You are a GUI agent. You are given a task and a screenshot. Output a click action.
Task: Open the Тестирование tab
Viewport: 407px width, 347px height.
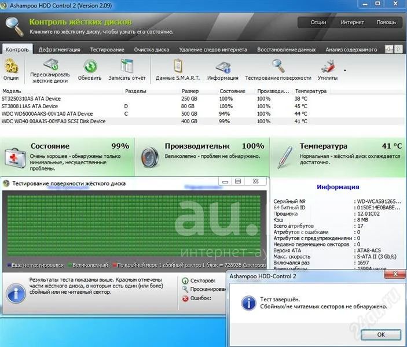107,50
